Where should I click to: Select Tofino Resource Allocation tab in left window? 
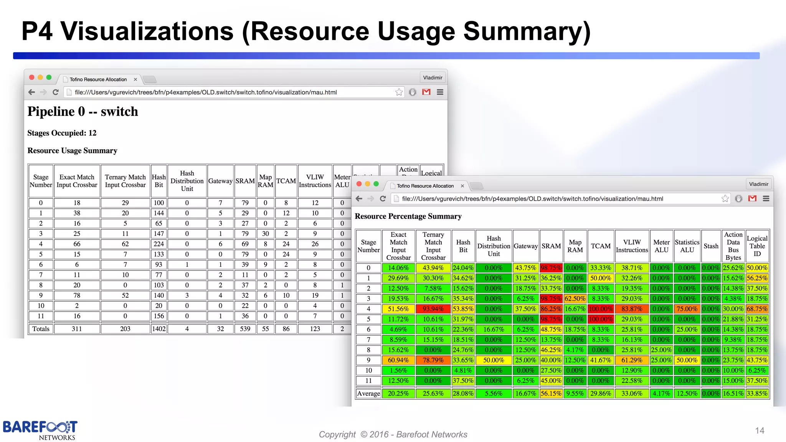[x=98, y=79]
